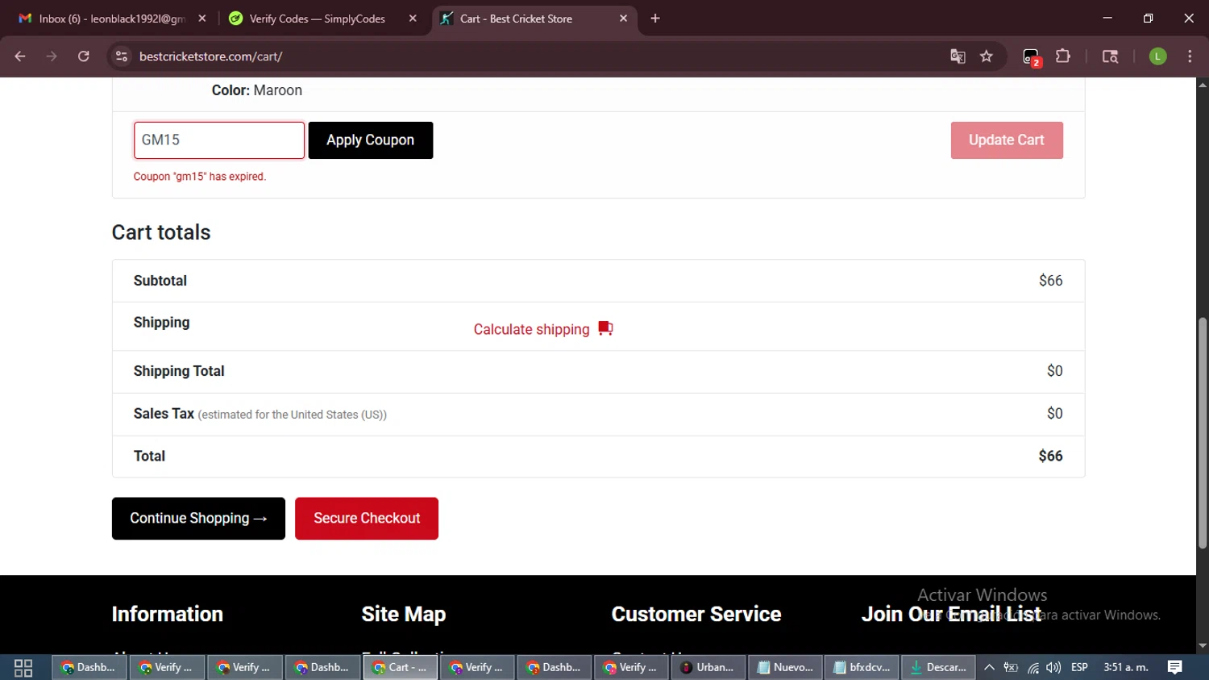The height and width of the screenshot is (680, 1209).
Task: Open Windows Task View
Action: 23,668
